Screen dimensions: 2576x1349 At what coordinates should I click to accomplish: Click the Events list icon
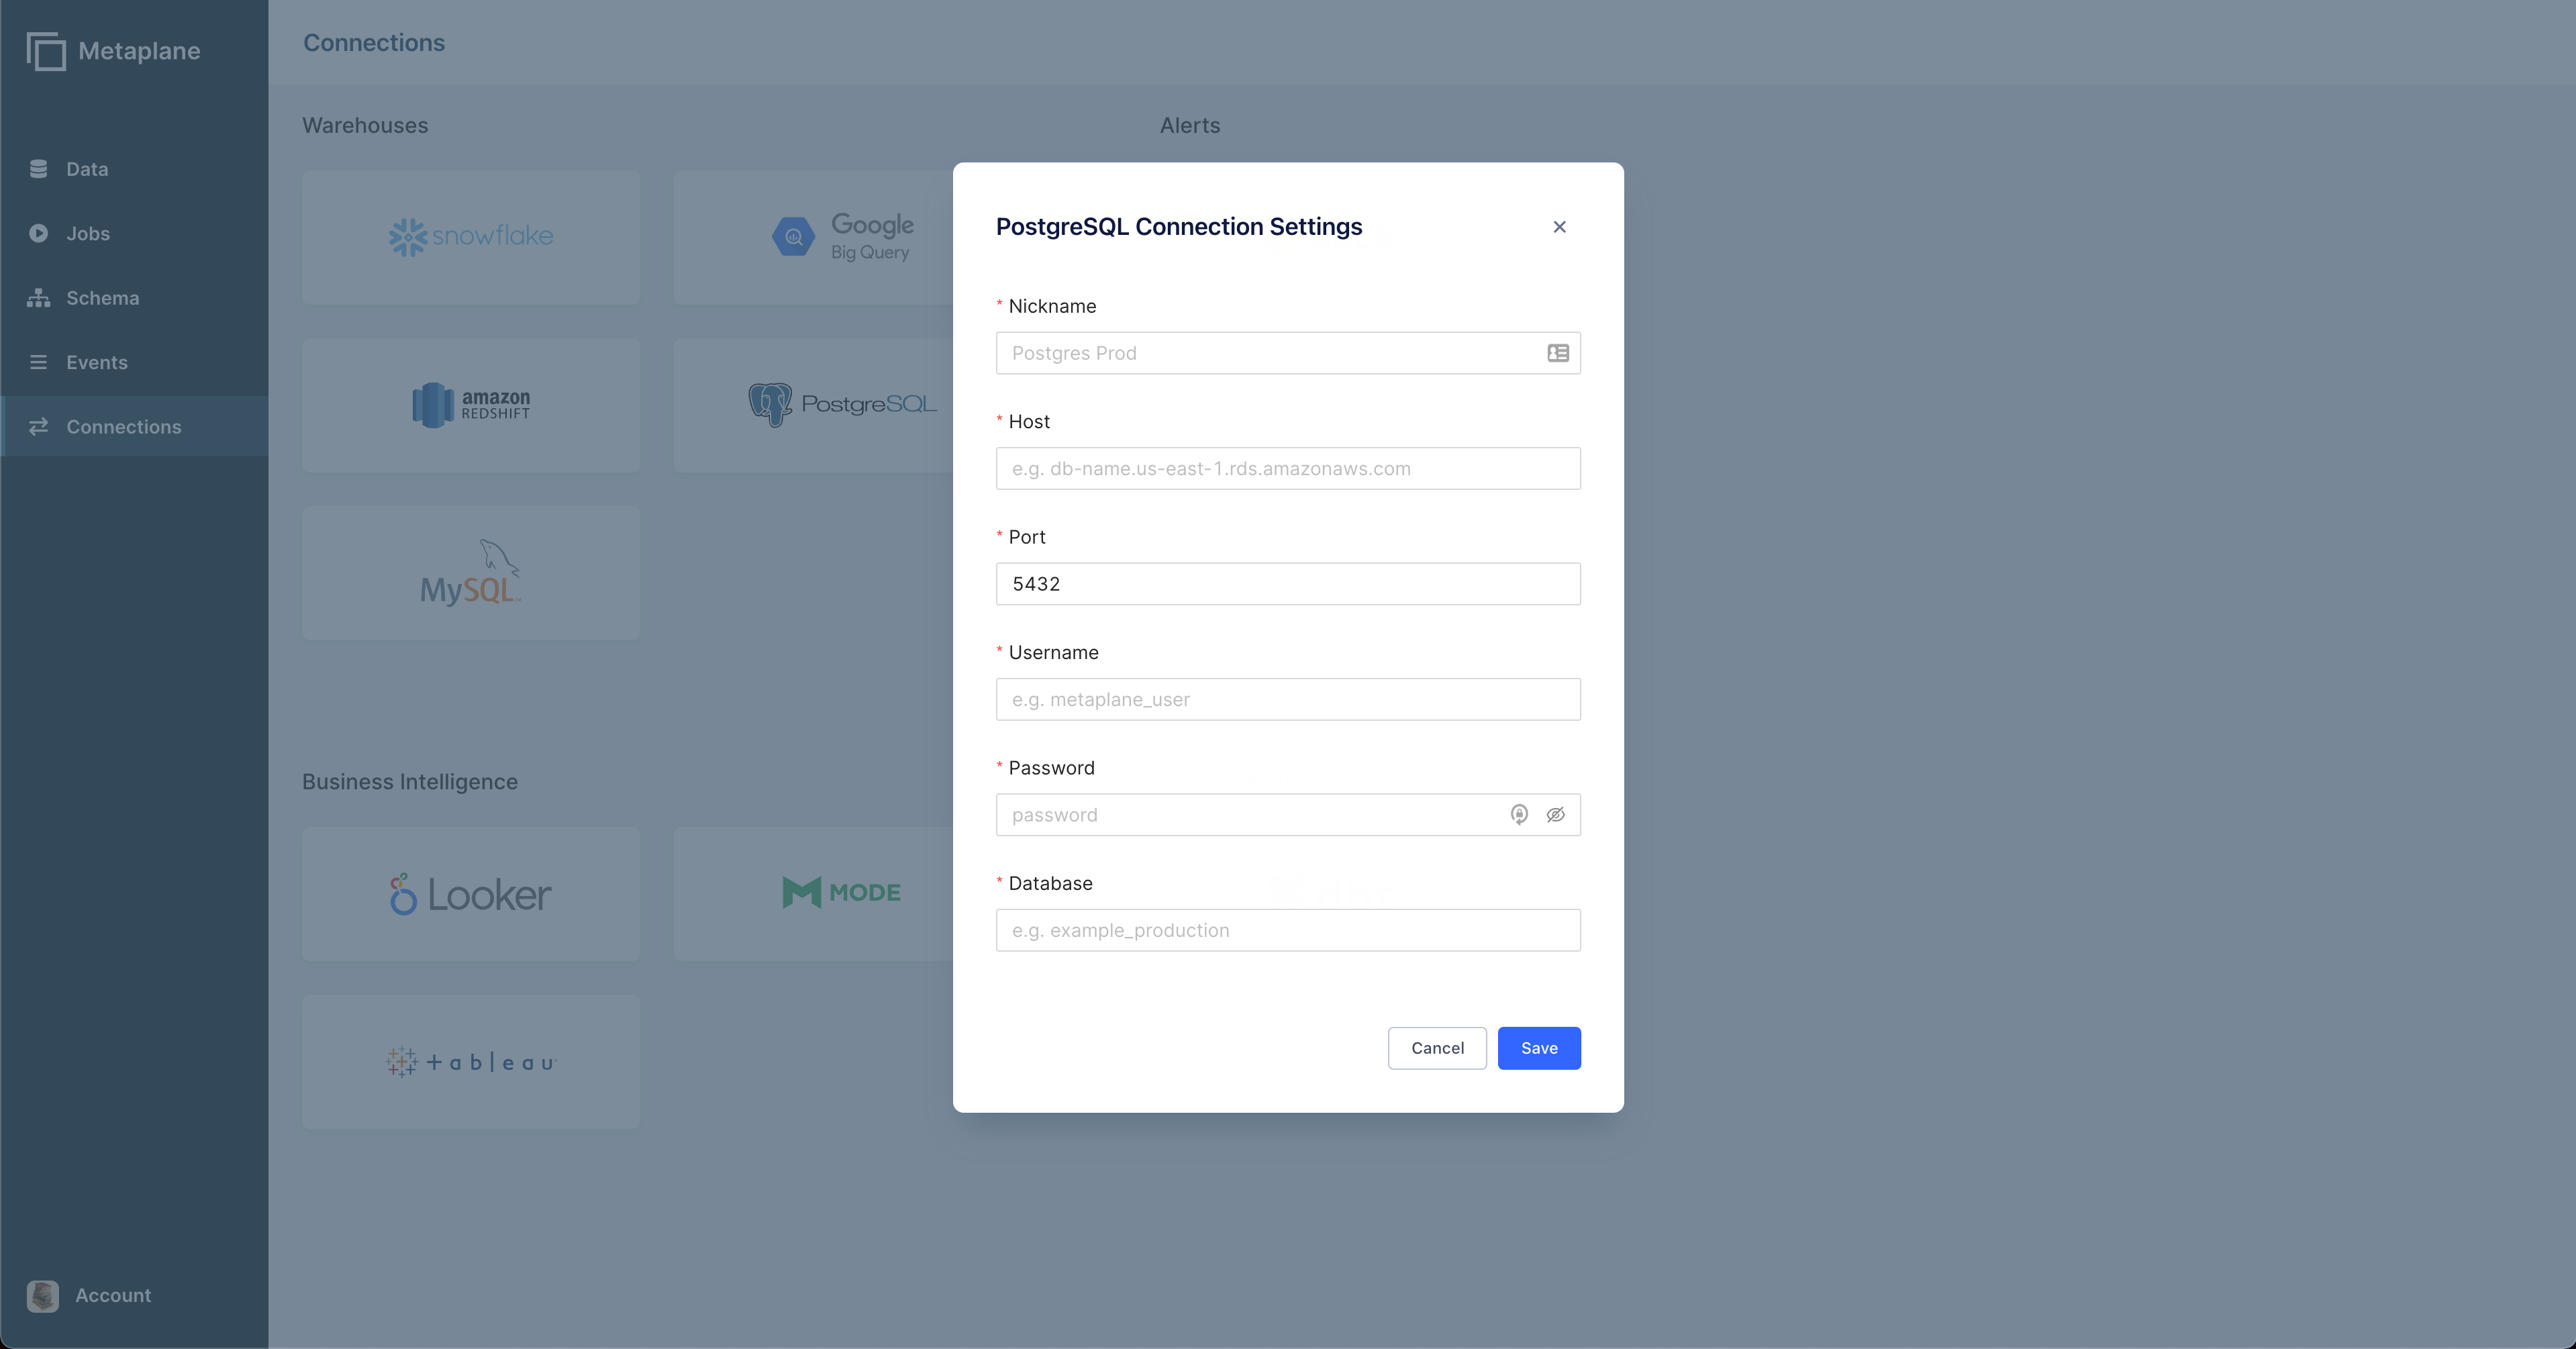tap(38, 362)
